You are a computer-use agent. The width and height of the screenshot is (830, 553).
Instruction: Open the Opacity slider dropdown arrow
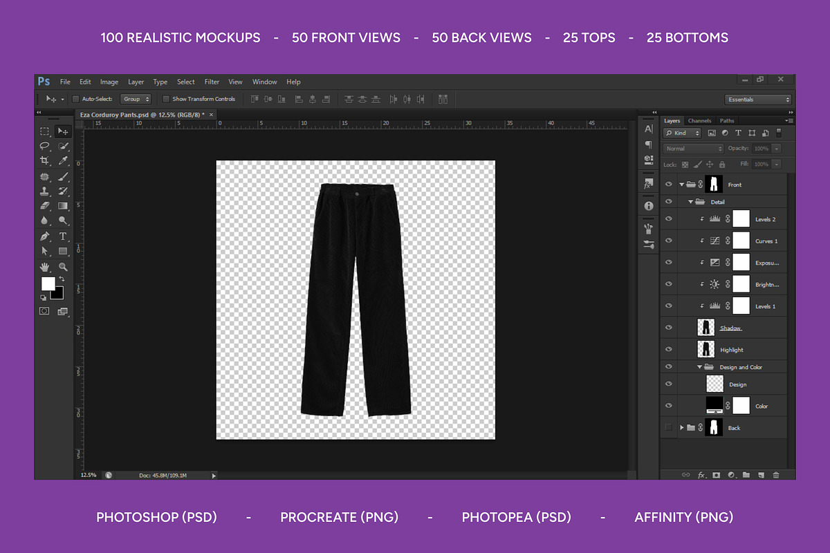[x=777, y=149]
